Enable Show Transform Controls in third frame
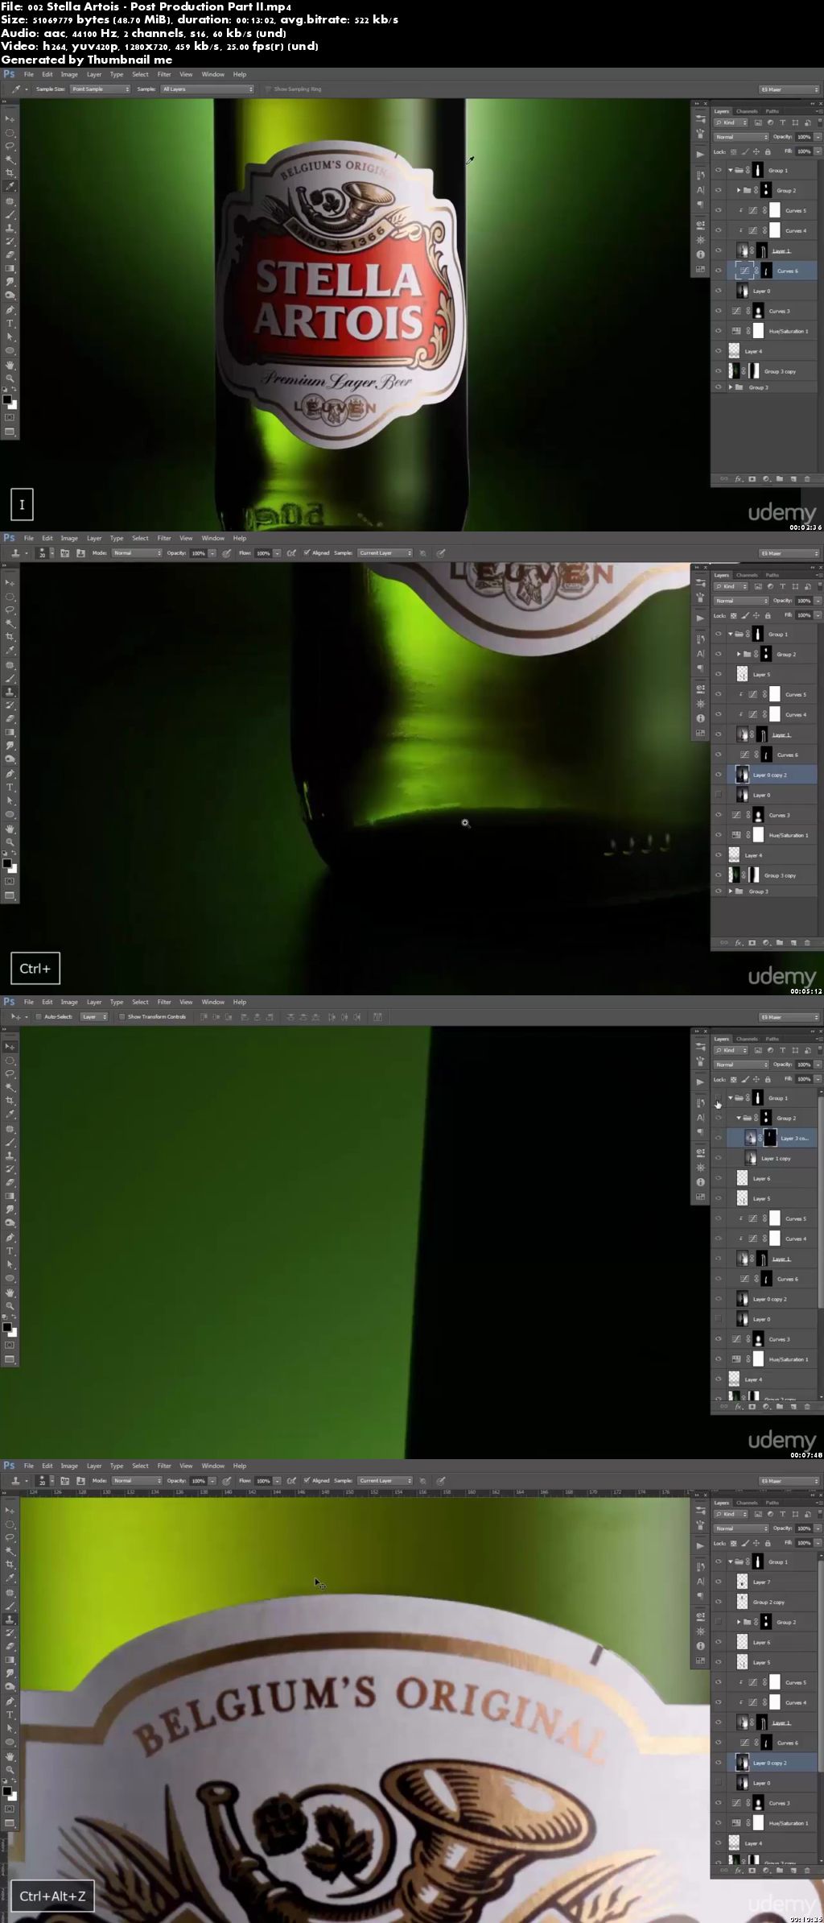The width and height of the screenshot is (824, 1923). point(122,1017)
